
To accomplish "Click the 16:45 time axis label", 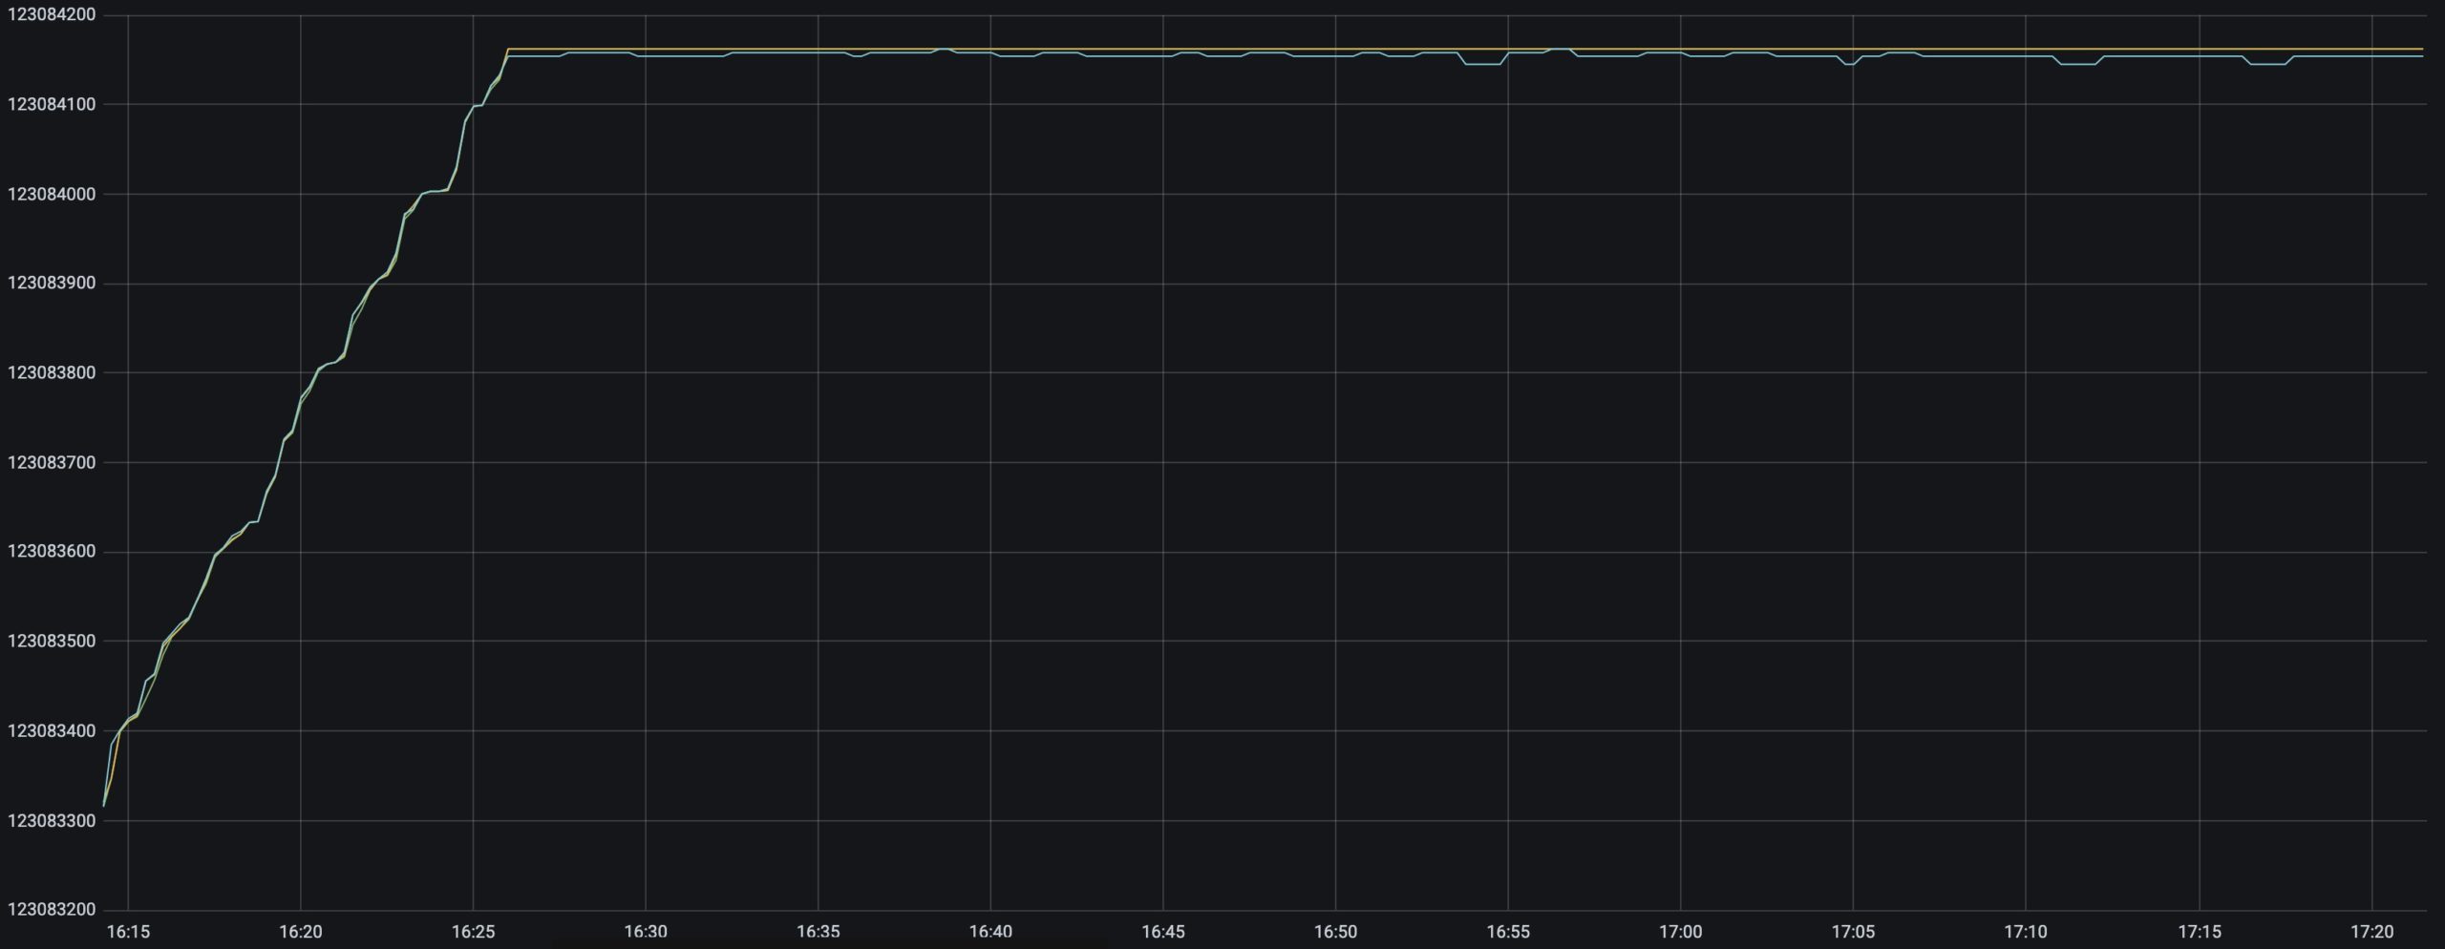I will click(x=1163, y=931).
